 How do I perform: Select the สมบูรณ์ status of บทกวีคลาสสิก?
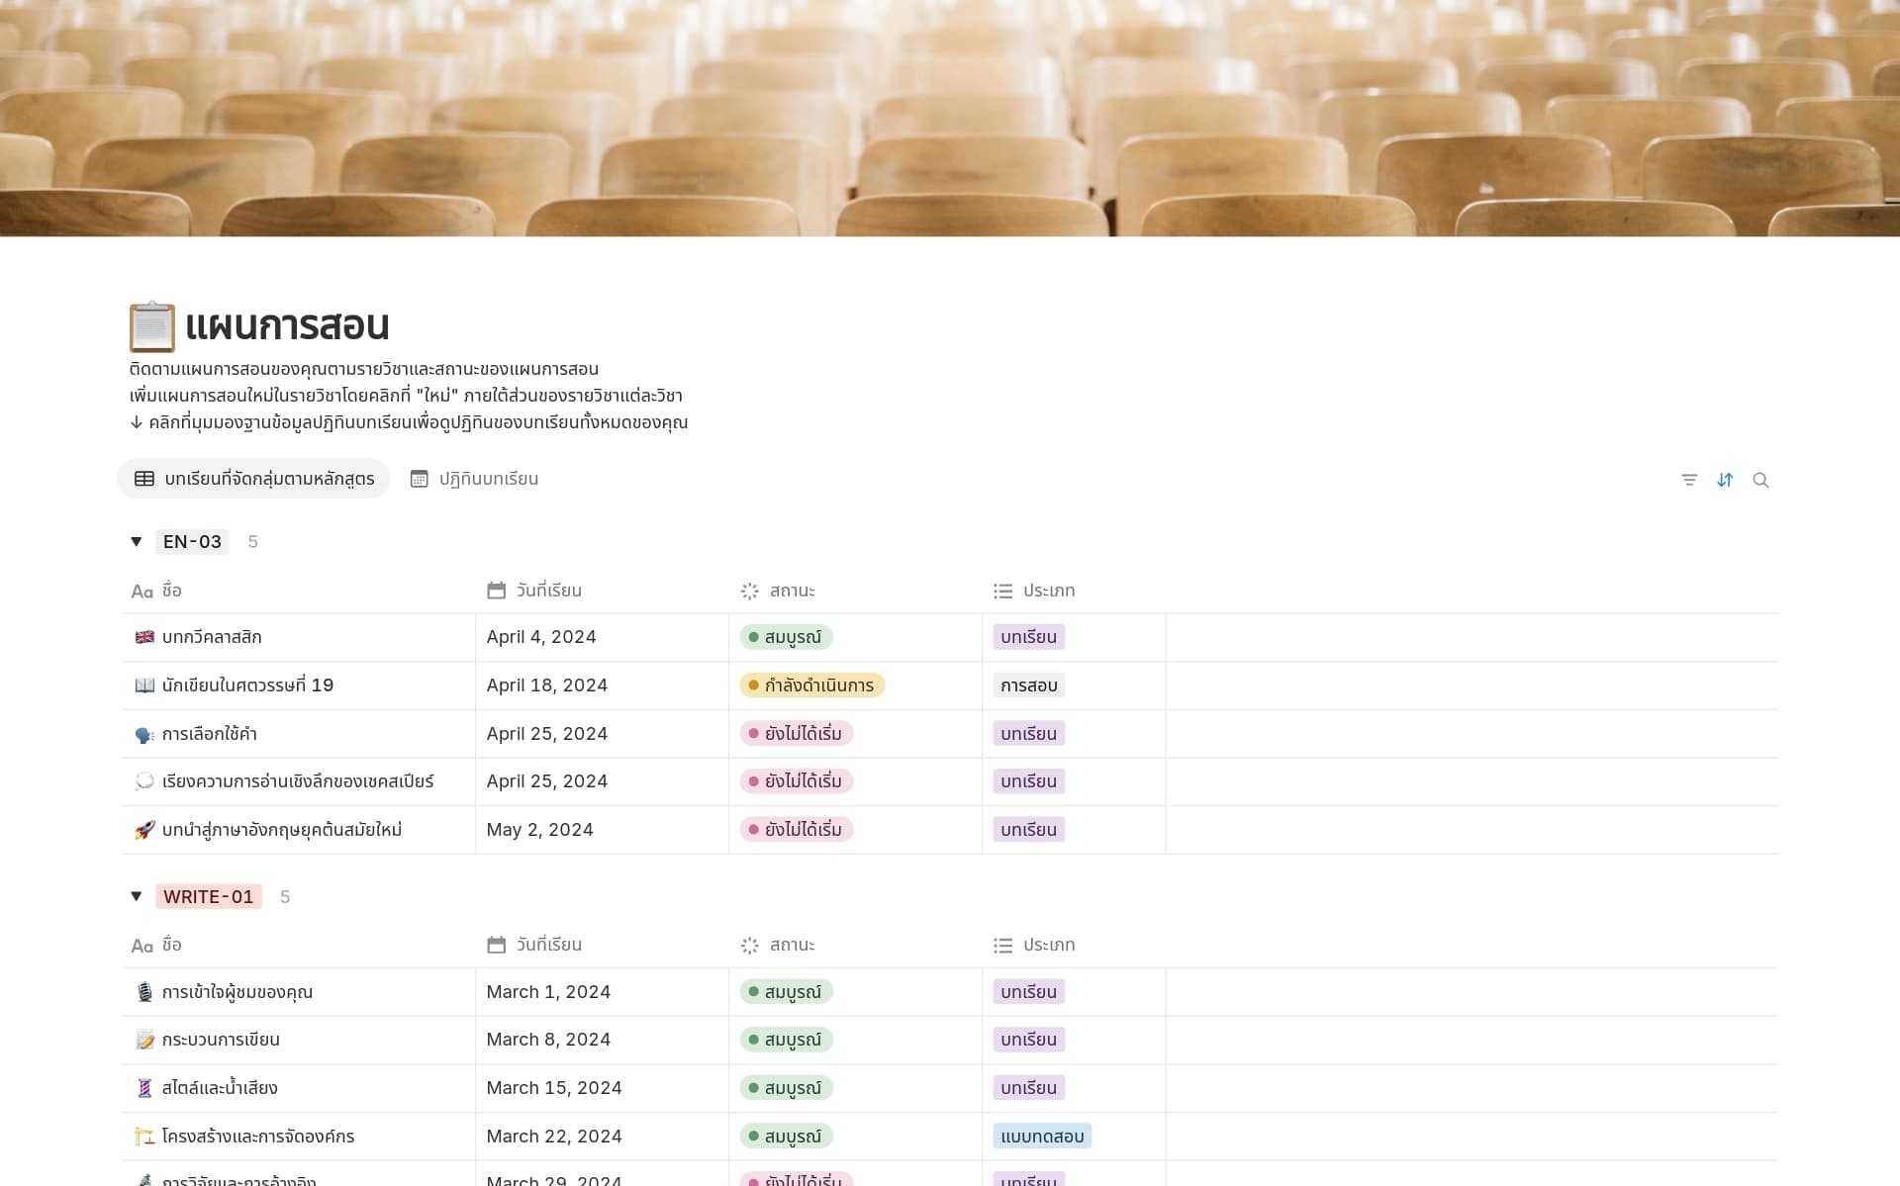(787, 637)
